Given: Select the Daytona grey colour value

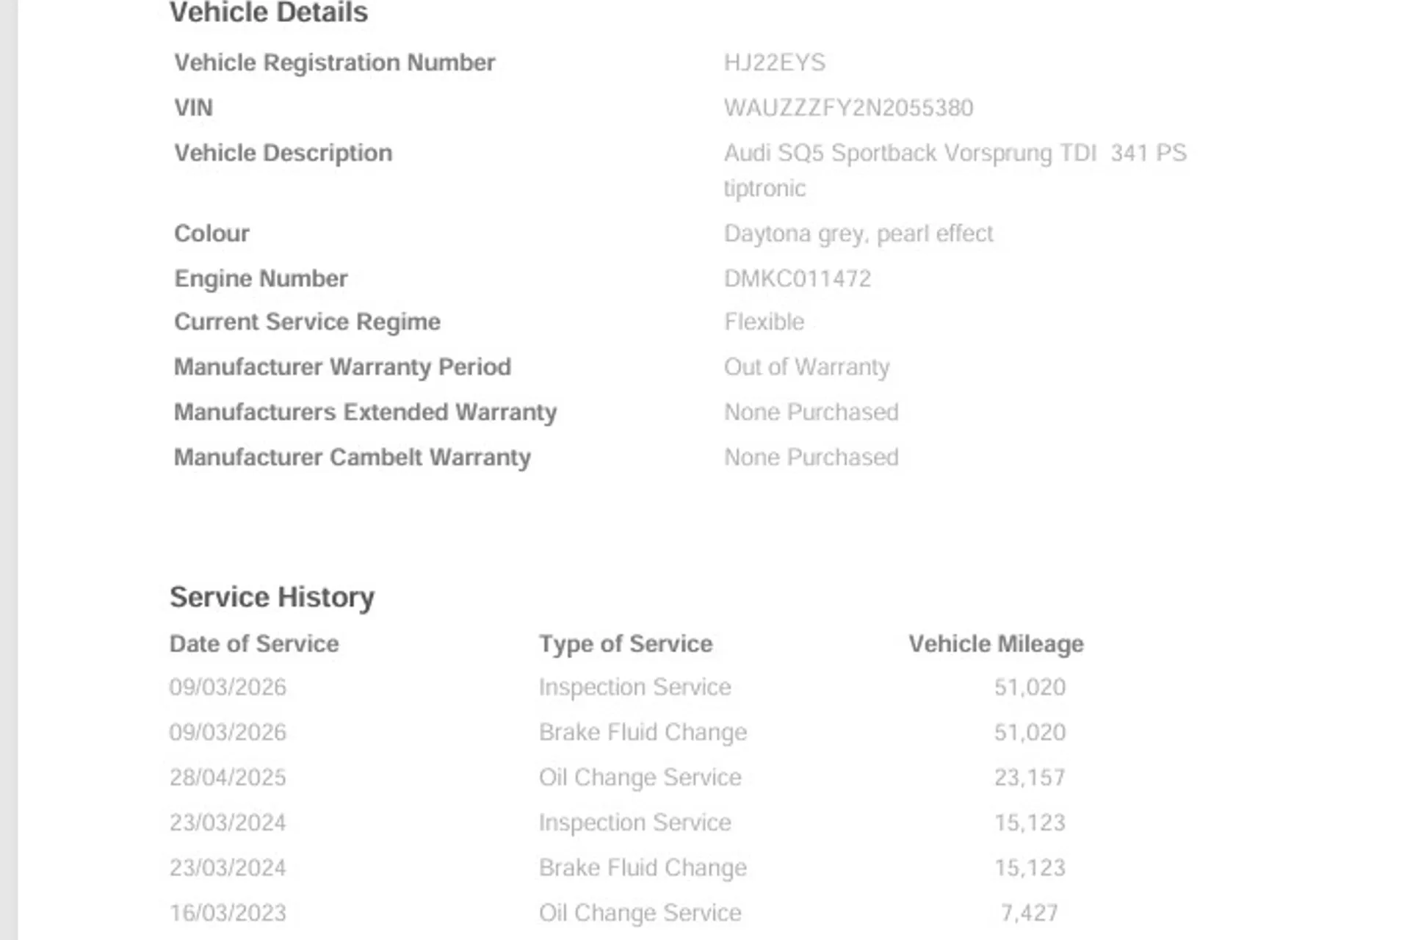Looking at the screenshot, I should click(858, 234).
